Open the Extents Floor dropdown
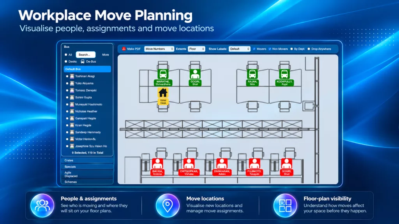This screenshot has height=224, width=399. click(196, 49)
